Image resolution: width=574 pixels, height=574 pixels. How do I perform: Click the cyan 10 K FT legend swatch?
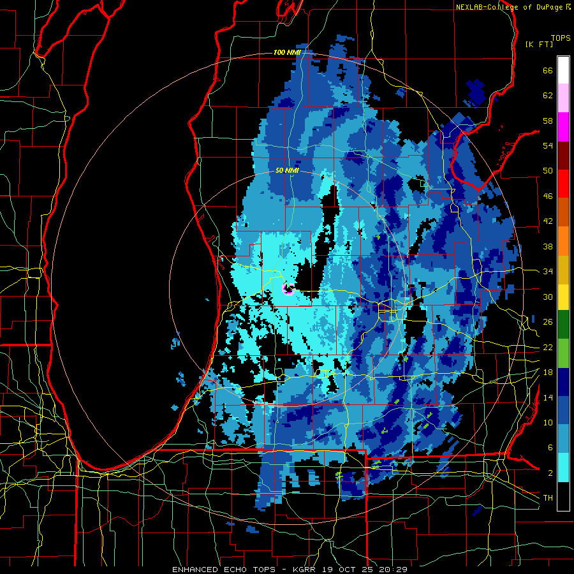(x=563, y=467)
